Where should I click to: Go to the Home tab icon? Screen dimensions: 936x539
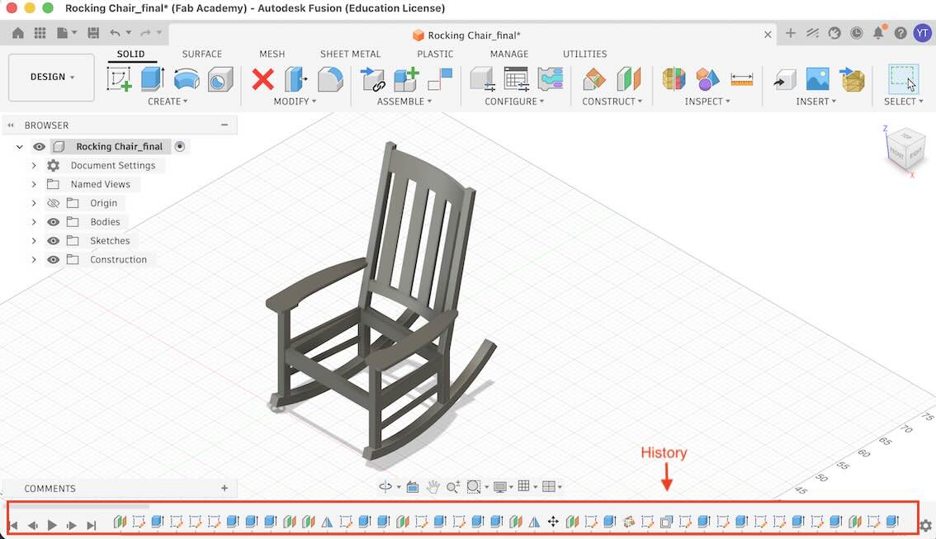pos(18,33)
